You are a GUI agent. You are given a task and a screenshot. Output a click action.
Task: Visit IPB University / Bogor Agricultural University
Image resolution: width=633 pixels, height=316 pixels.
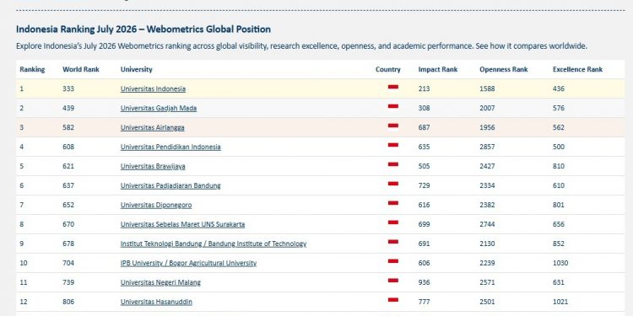pos(188,263)
